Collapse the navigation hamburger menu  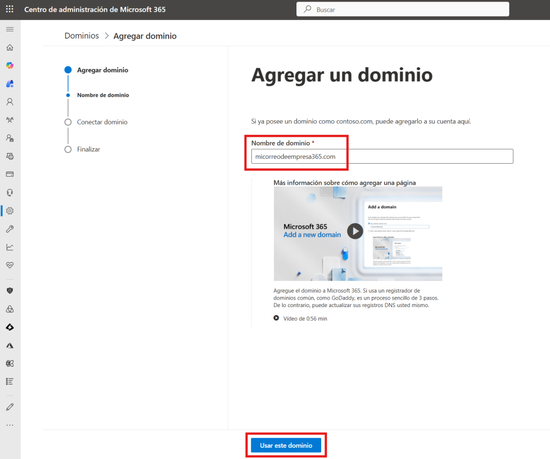[x=10, y=28]
